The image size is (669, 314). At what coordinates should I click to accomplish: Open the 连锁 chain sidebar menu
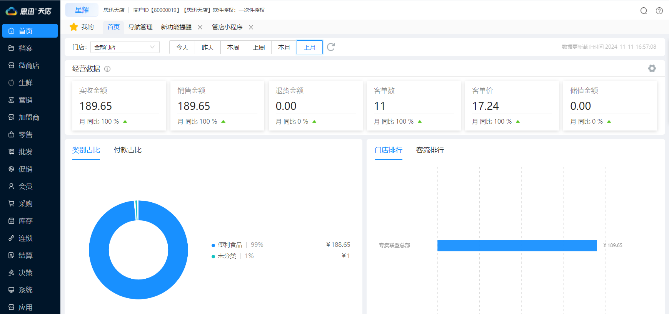30,238
